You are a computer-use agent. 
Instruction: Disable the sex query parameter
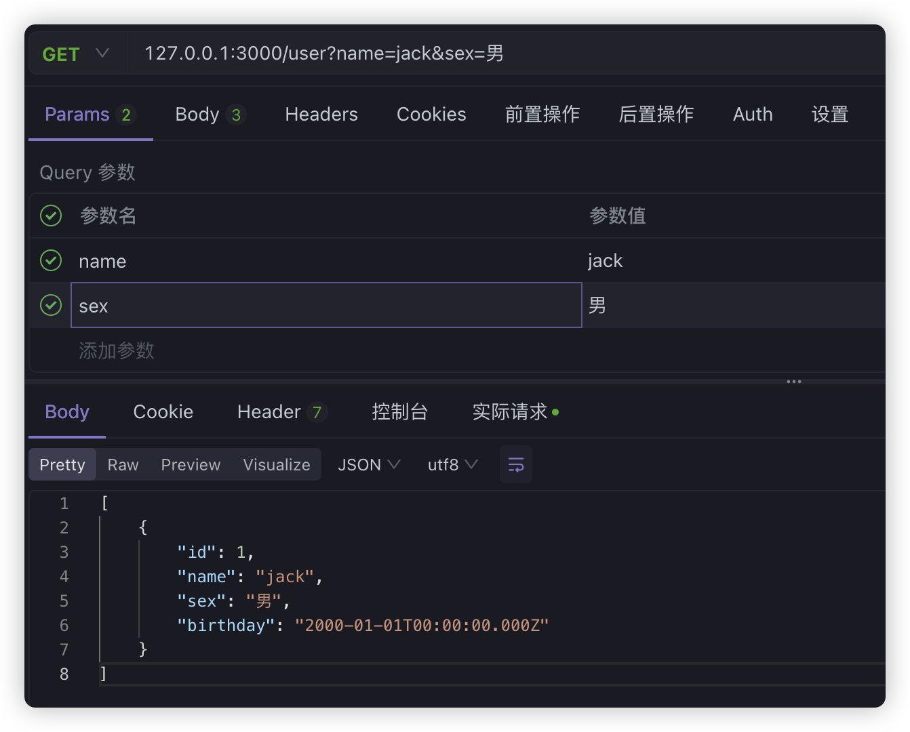tap(50, 305)
